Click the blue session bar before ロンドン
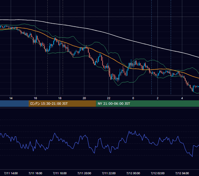 click(14, 104)
